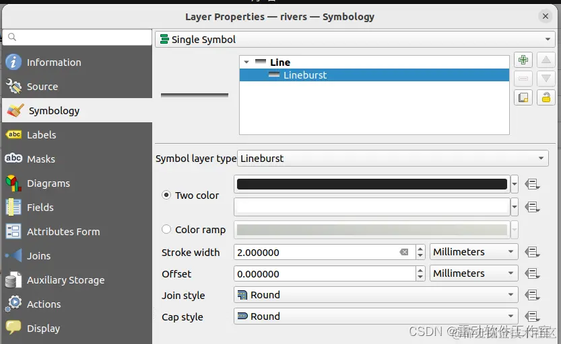Open the first color dropdown arrow
The width and height of the screenshot is (561, 344).
(514, 184)
